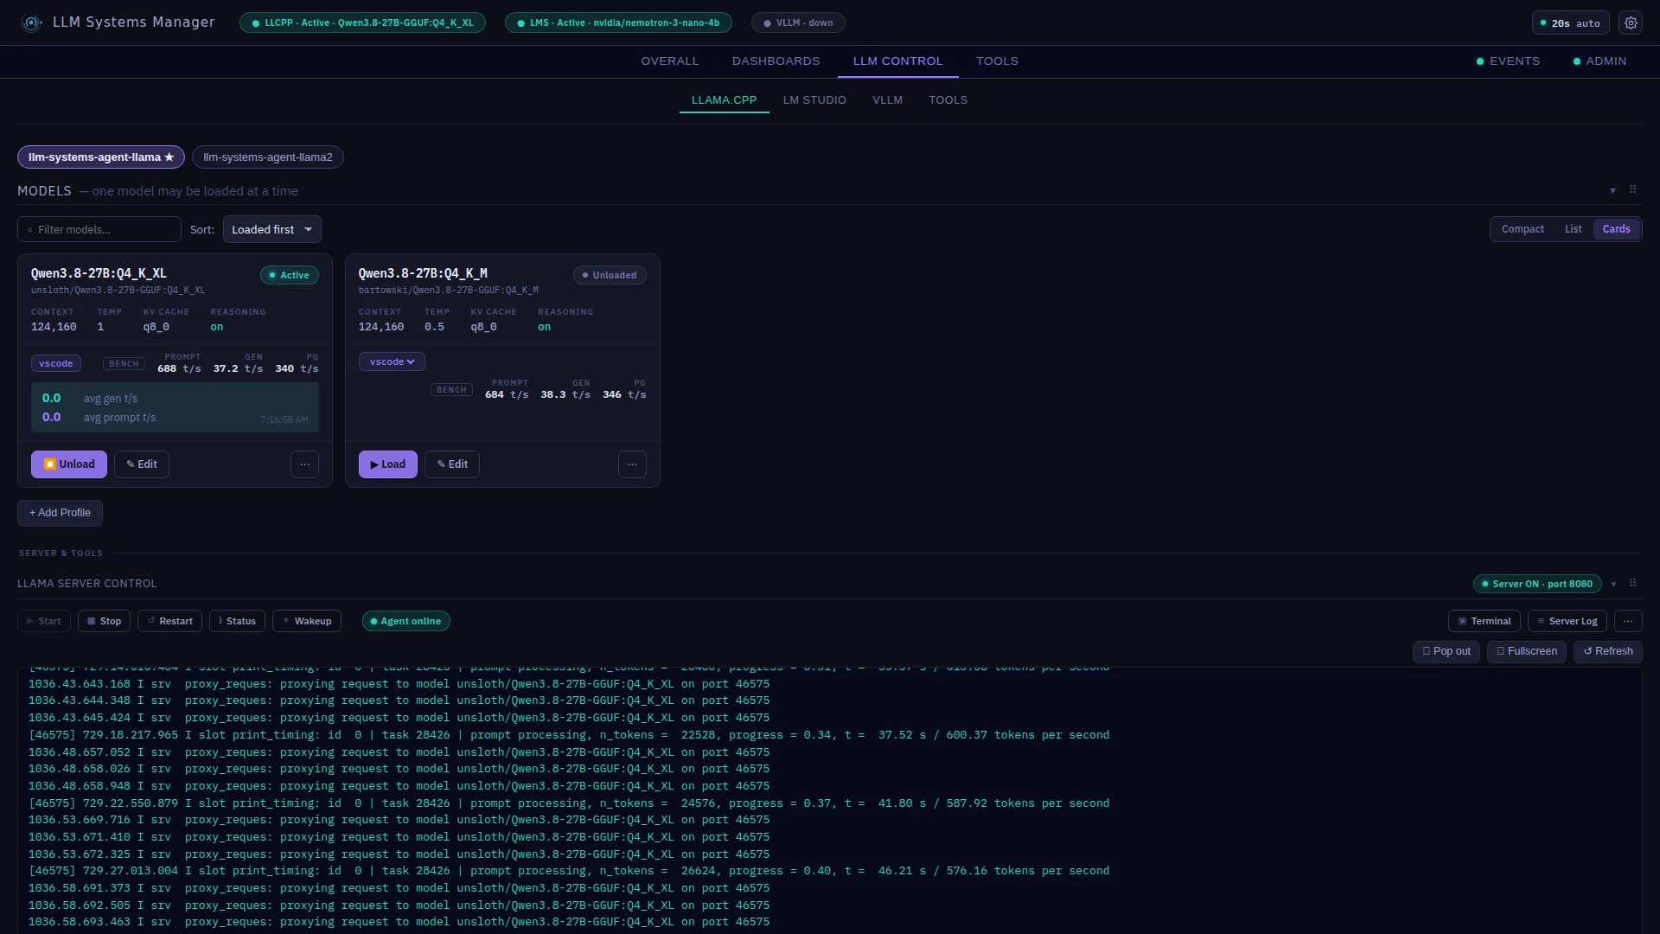Select the llm-systems-agent-llama2 agent
Image resolution: width=1660 pixels, height=934 pixels.
(267, 157)
